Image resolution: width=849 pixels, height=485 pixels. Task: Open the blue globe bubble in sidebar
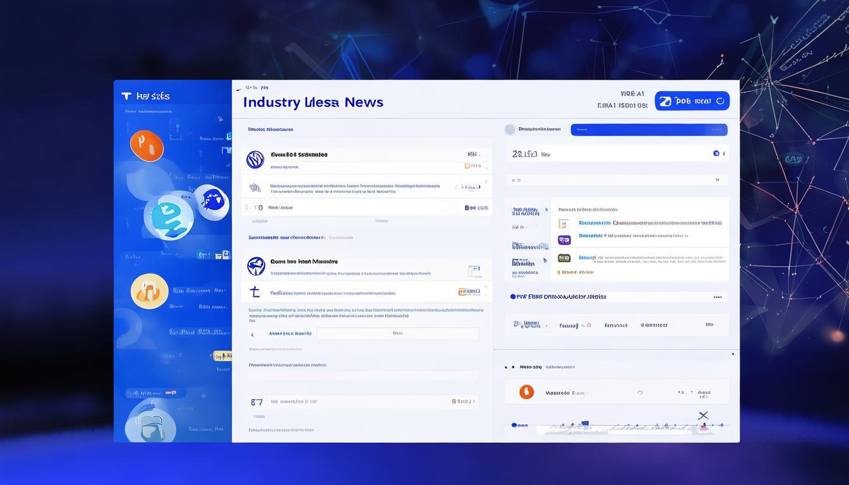tap(210, 202)
